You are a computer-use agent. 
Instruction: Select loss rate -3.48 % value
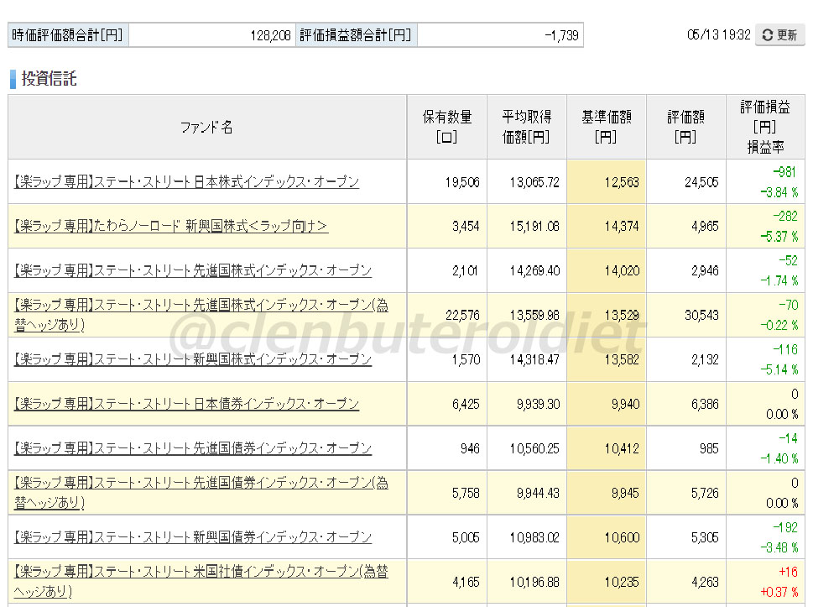pos(779,548)
